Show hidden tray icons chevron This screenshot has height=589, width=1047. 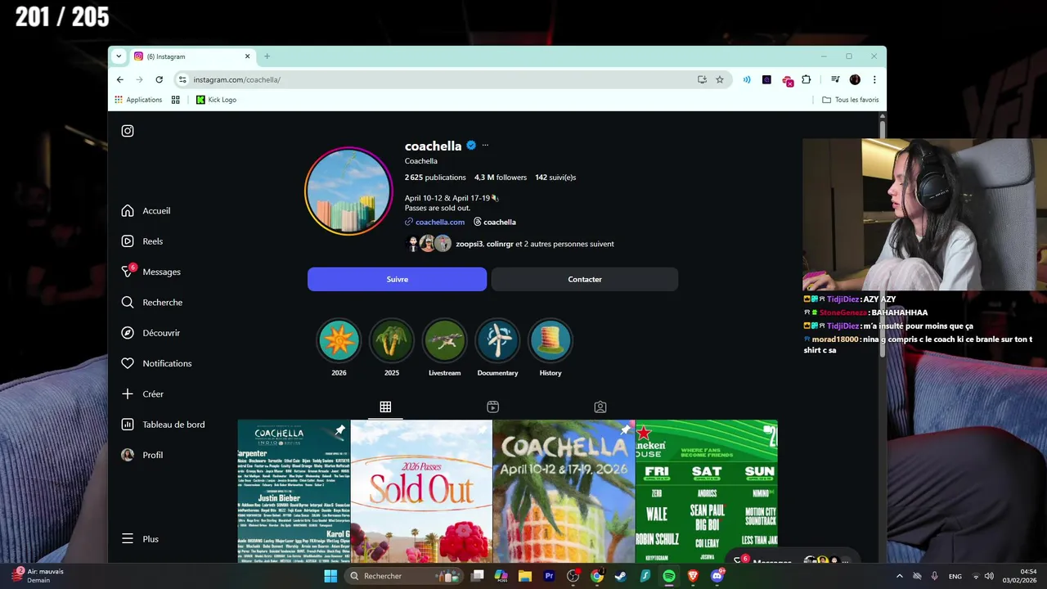click(x=899, y=576)
